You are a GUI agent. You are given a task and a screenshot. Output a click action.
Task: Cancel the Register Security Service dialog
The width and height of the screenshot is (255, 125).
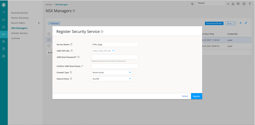click(x=185, y=96)
